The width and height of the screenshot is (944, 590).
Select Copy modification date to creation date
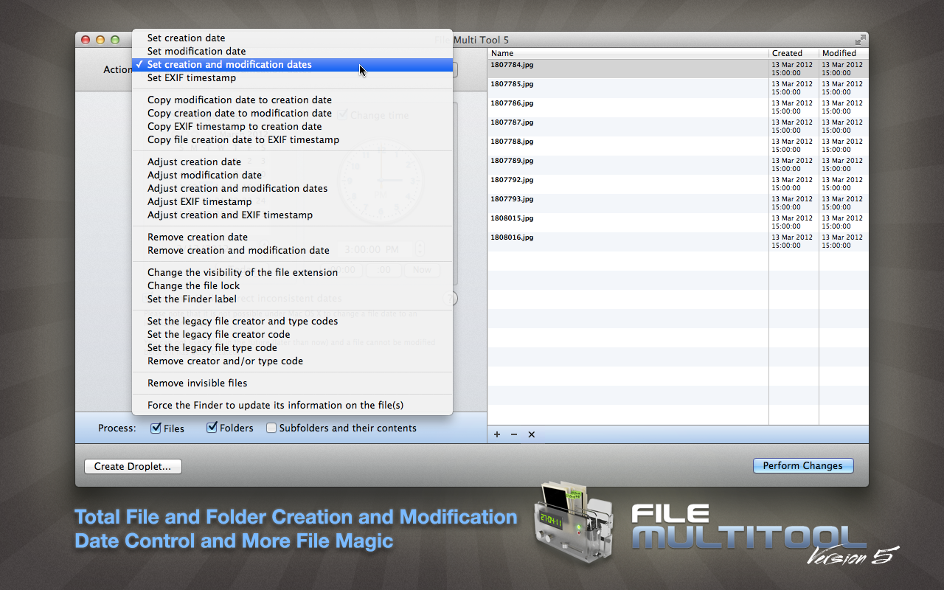click(x=292, y=100)
